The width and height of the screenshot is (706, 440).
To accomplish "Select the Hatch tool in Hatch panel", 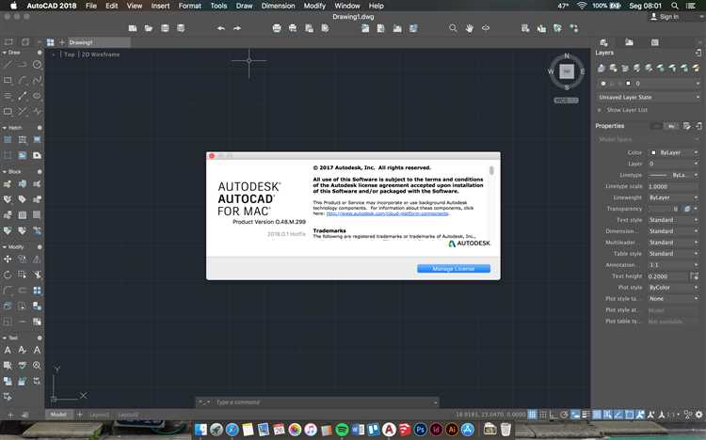I will point(8,139).
